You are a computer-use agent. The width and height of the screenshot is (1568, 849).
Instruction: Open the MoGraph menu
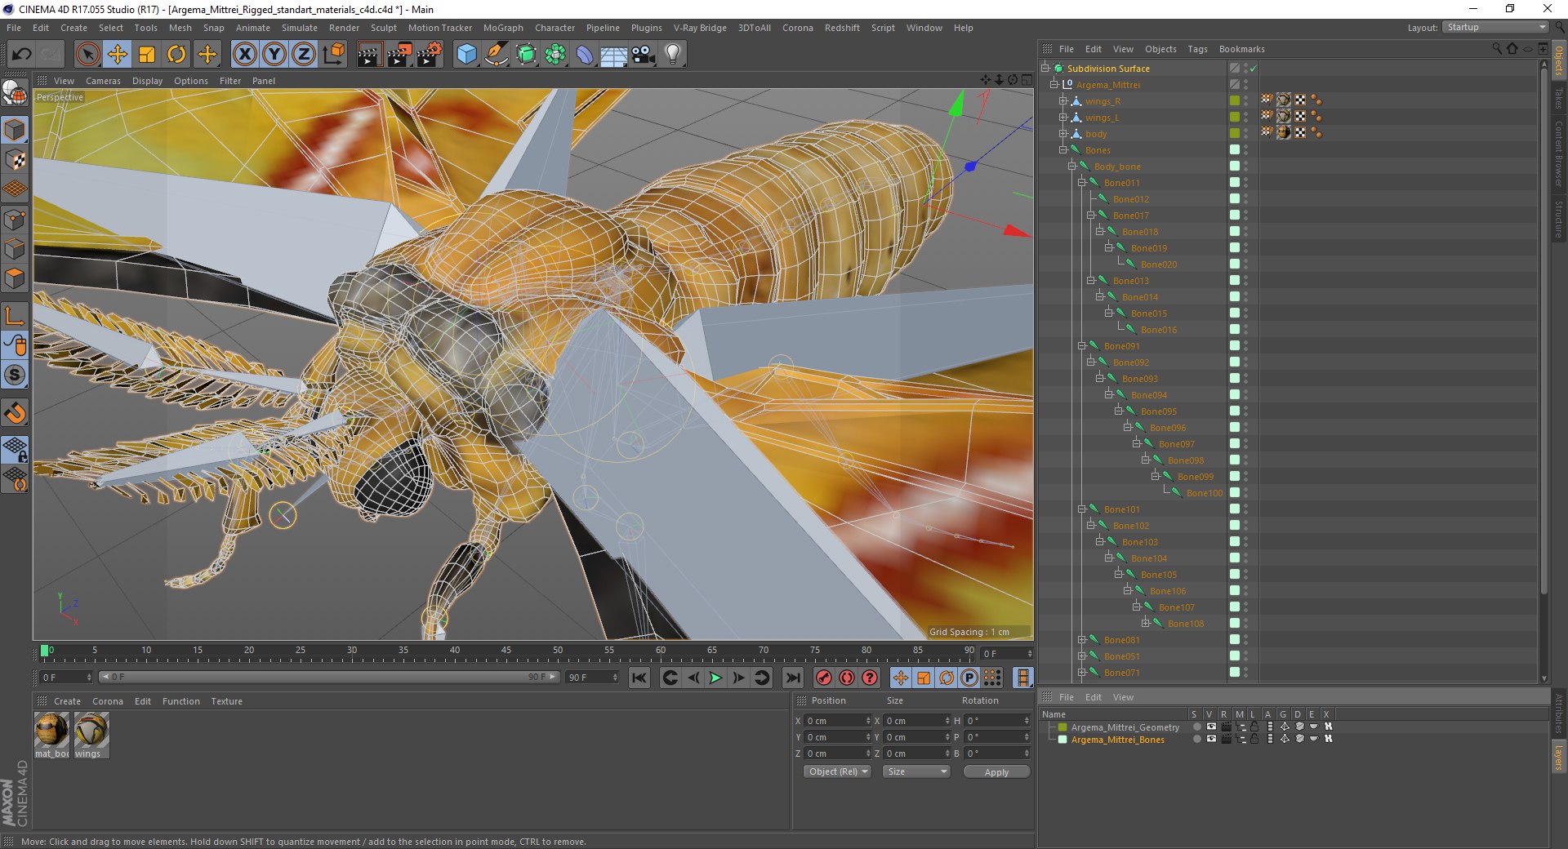pos(503,28)
